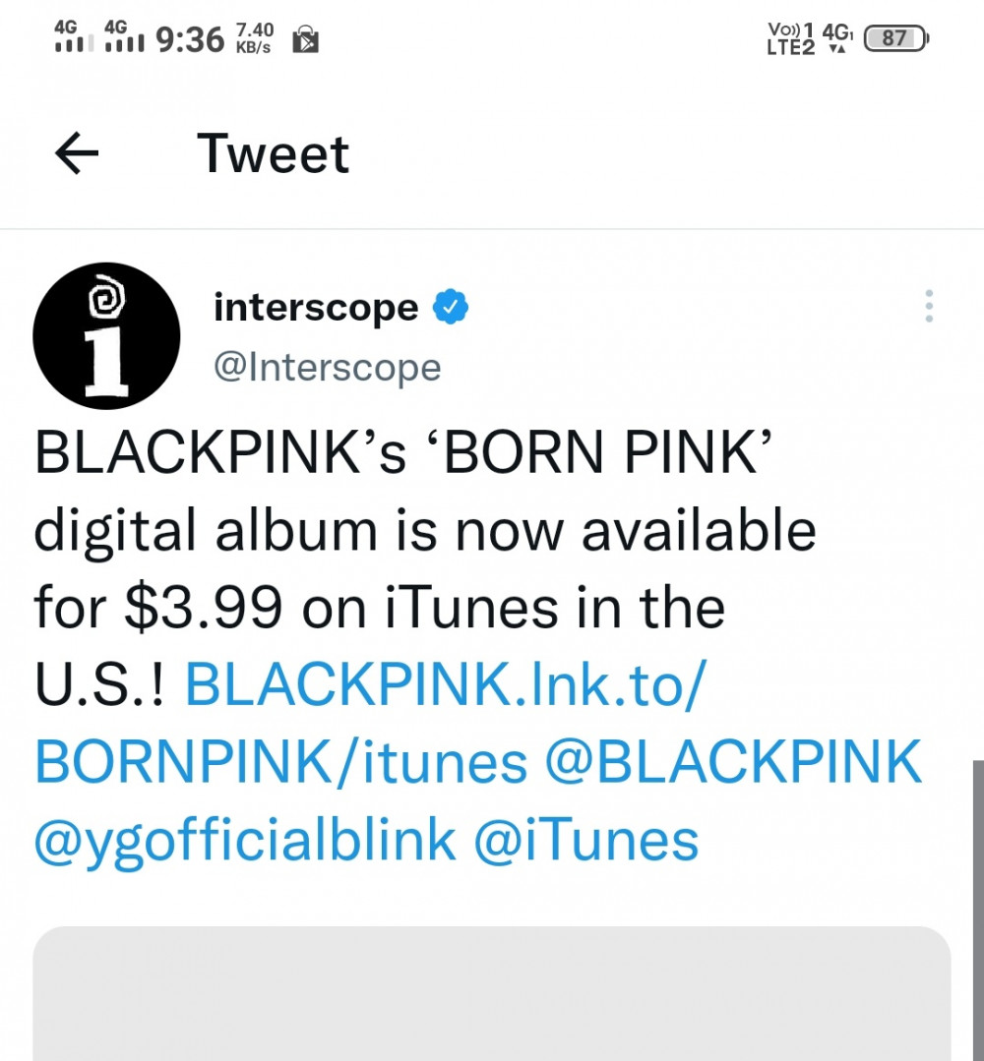Tap the 9:36 status bar clock
The image size is (984, 1061).
(190, 40)
